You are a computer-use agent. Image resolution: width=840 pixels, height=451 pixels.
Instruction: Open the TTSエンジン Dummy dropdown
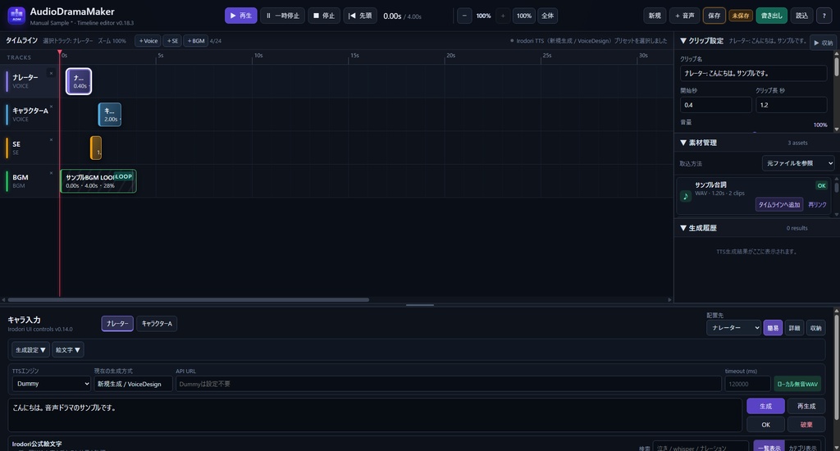[52, 384]
